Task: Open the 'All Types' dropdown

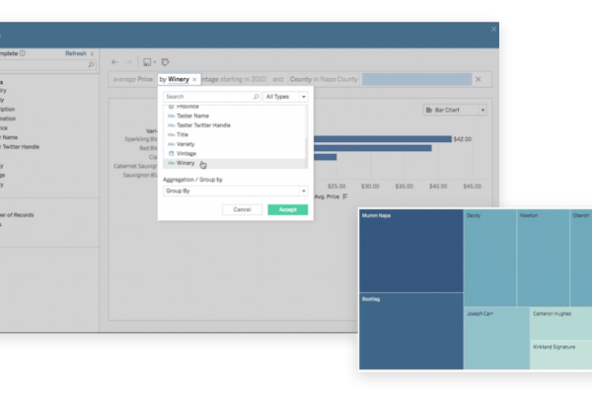Action: tap(285, 97)
